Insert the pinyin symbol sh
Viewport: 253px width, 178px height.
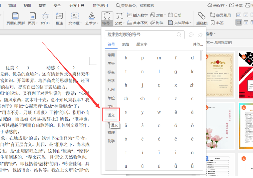pos(142,99)
